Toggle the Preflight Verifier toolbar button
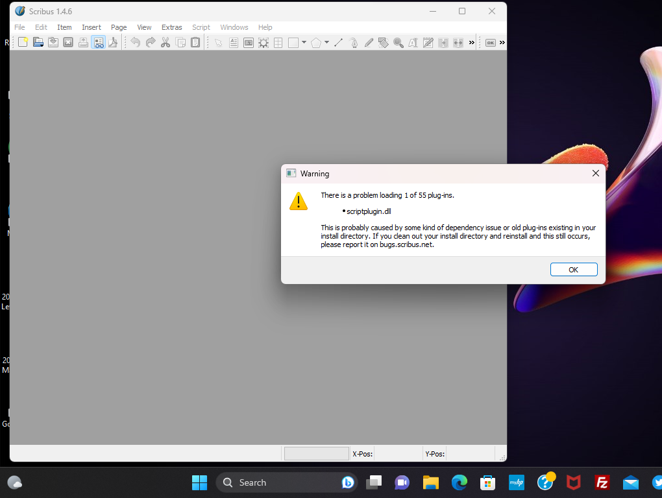 pos(98,43)
